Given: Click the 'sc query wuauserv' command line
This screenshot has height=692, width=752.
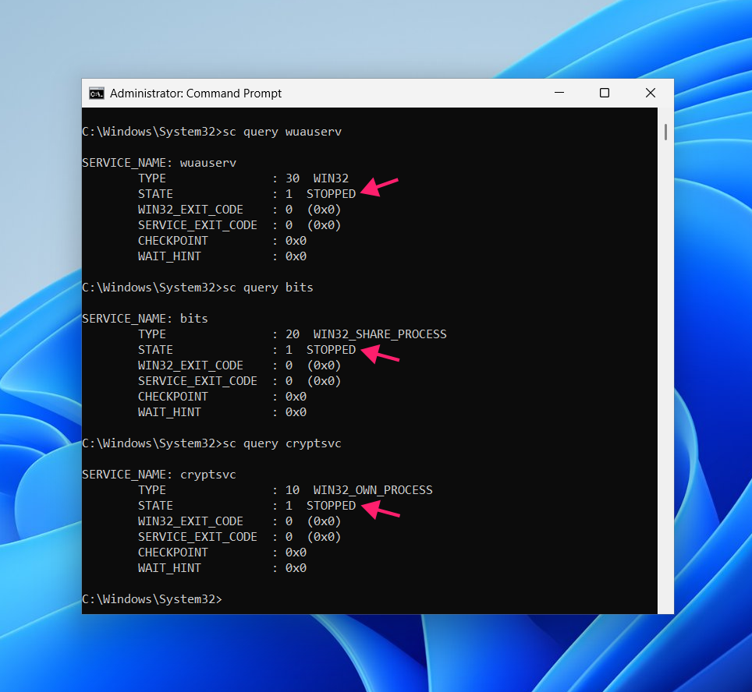Looking at the screenshot, I should coord(211,132).
